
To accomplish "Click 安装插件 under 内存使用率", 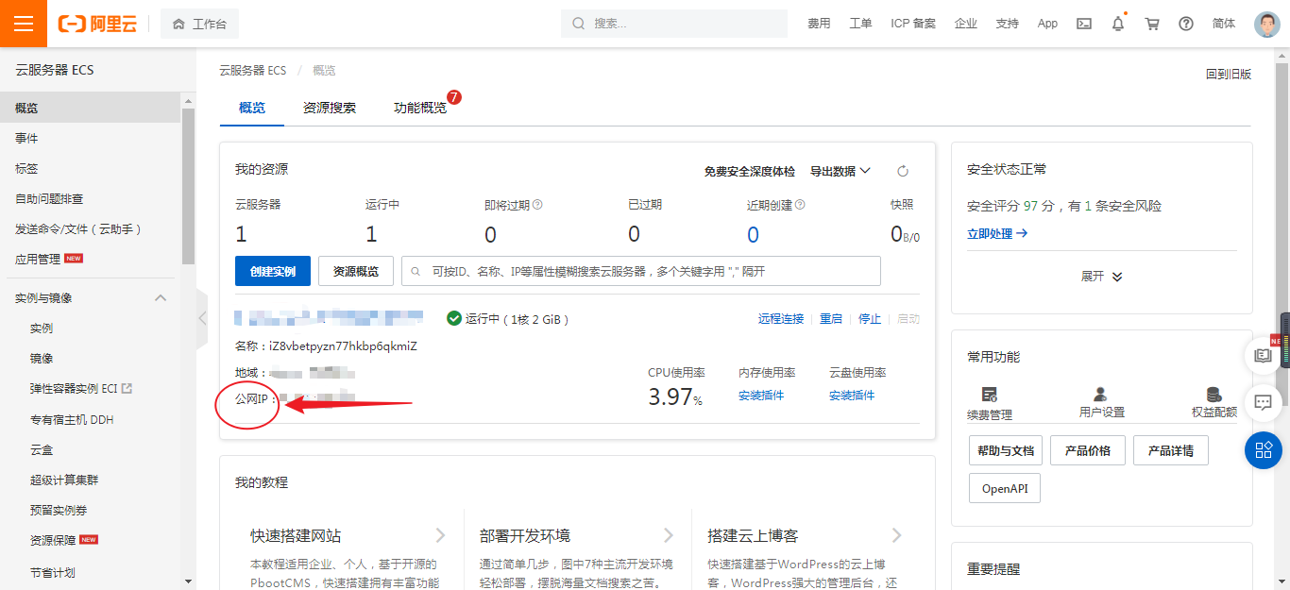I will tap(761, 396).
